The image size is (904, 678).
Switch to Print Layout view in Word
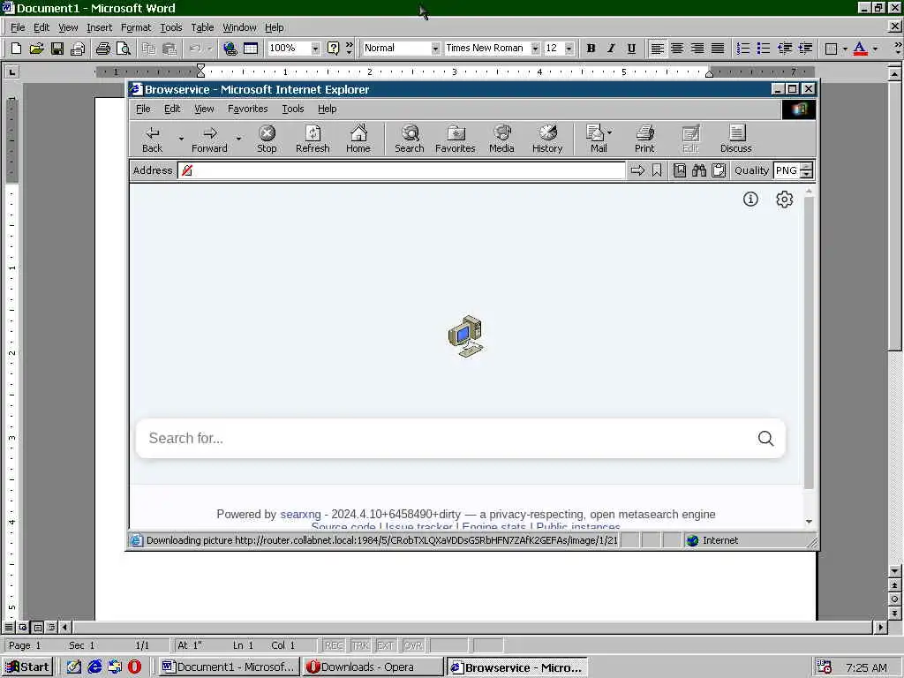pyautogui.click(x=37, y=627)
